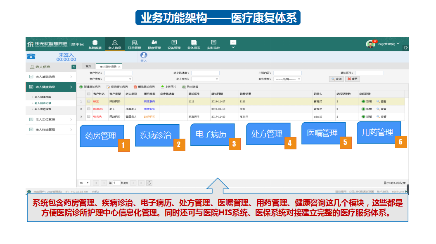This screenshot has width=436, height=244.
Task: Jump to the first page arrow
Action: point(96,183)
